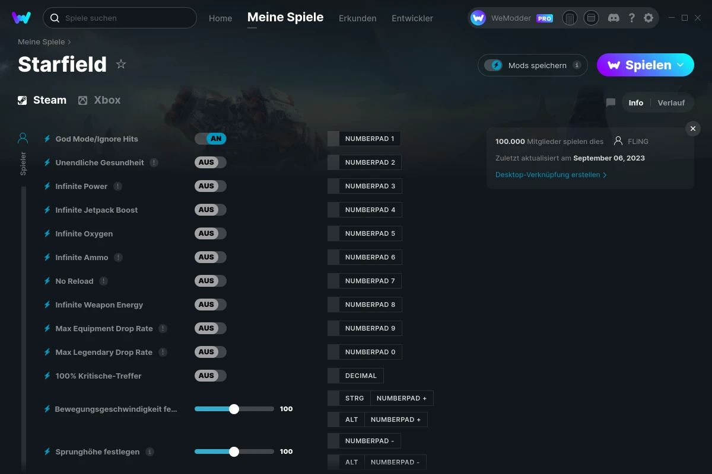Click the STRG hotkey modifier button

point(355,398)
